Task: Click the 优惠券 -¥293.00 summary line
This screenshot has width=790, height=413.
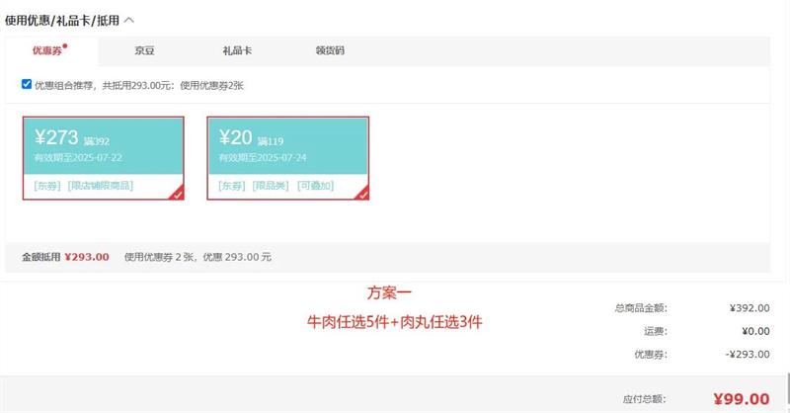Action: (x=747, y=354)
